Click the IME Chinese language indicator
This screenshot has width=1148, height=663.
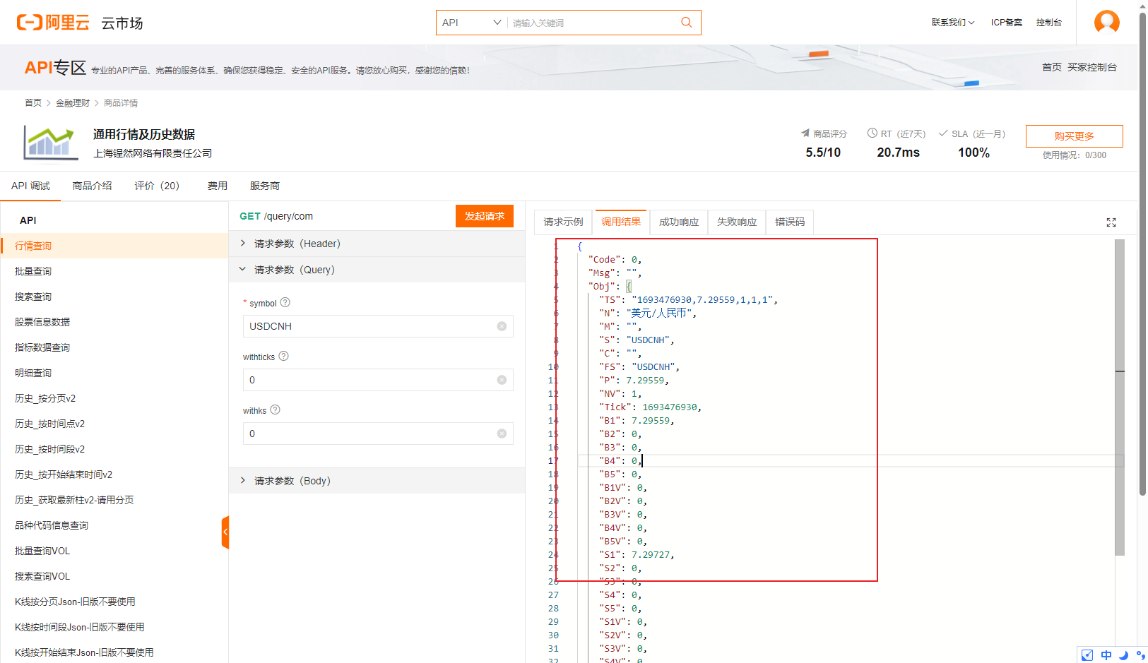coord(1106,655)
